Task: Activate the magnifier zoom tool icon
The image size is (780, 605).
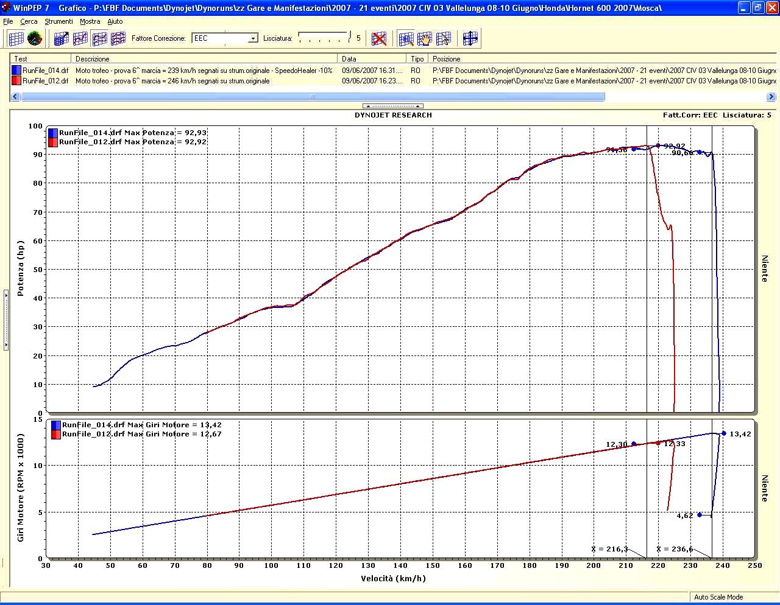Action: (x=406, y=38)
